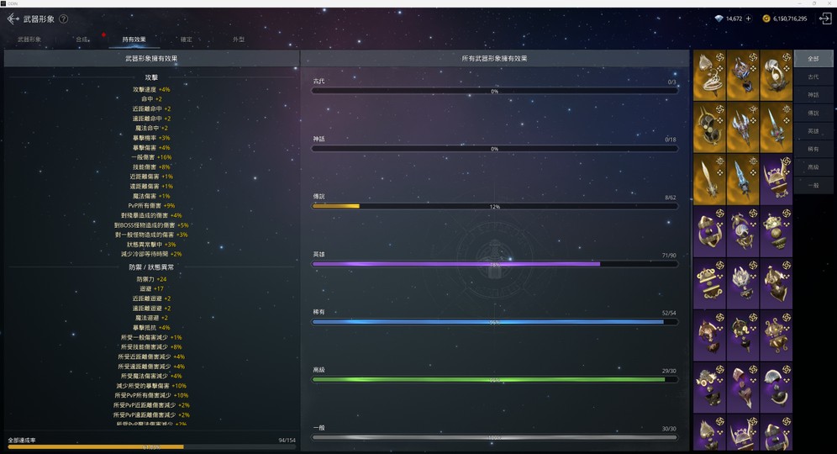
Task: Select the first gold weapon skin card
Action: (x=709, y=76)
